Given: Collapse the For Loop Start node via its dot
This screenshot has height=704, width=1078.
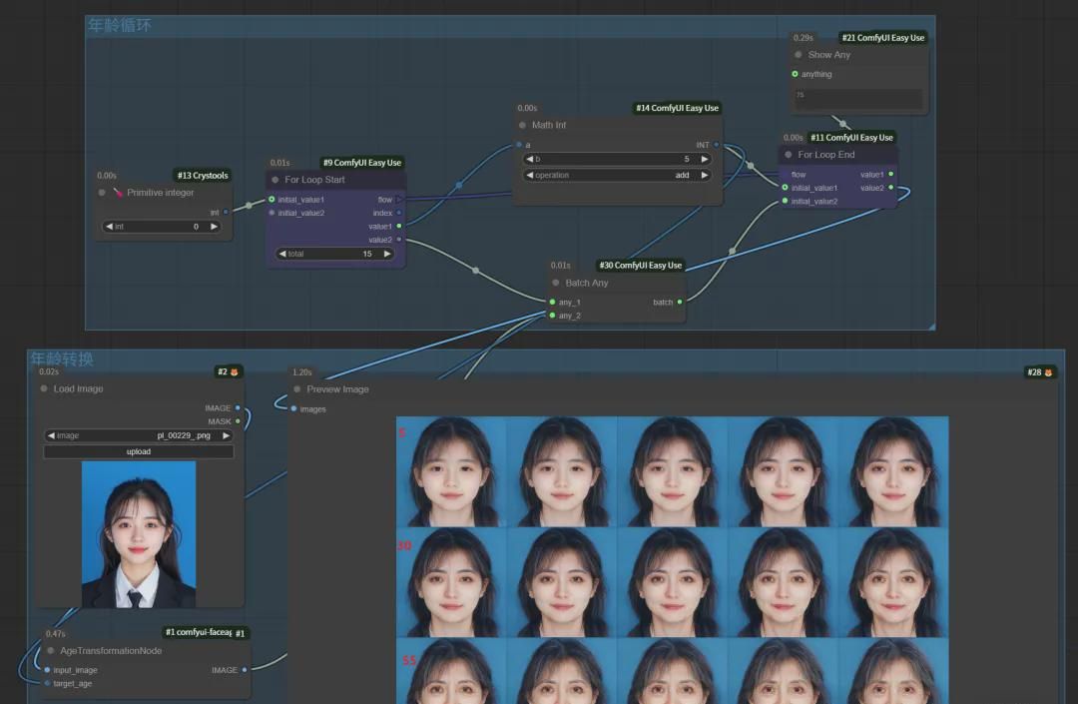Looking at the screenshot, I should click(275, 180).
